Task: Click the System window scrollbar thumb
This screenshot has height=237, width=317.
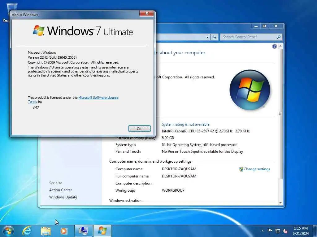Action: point(280,114)
